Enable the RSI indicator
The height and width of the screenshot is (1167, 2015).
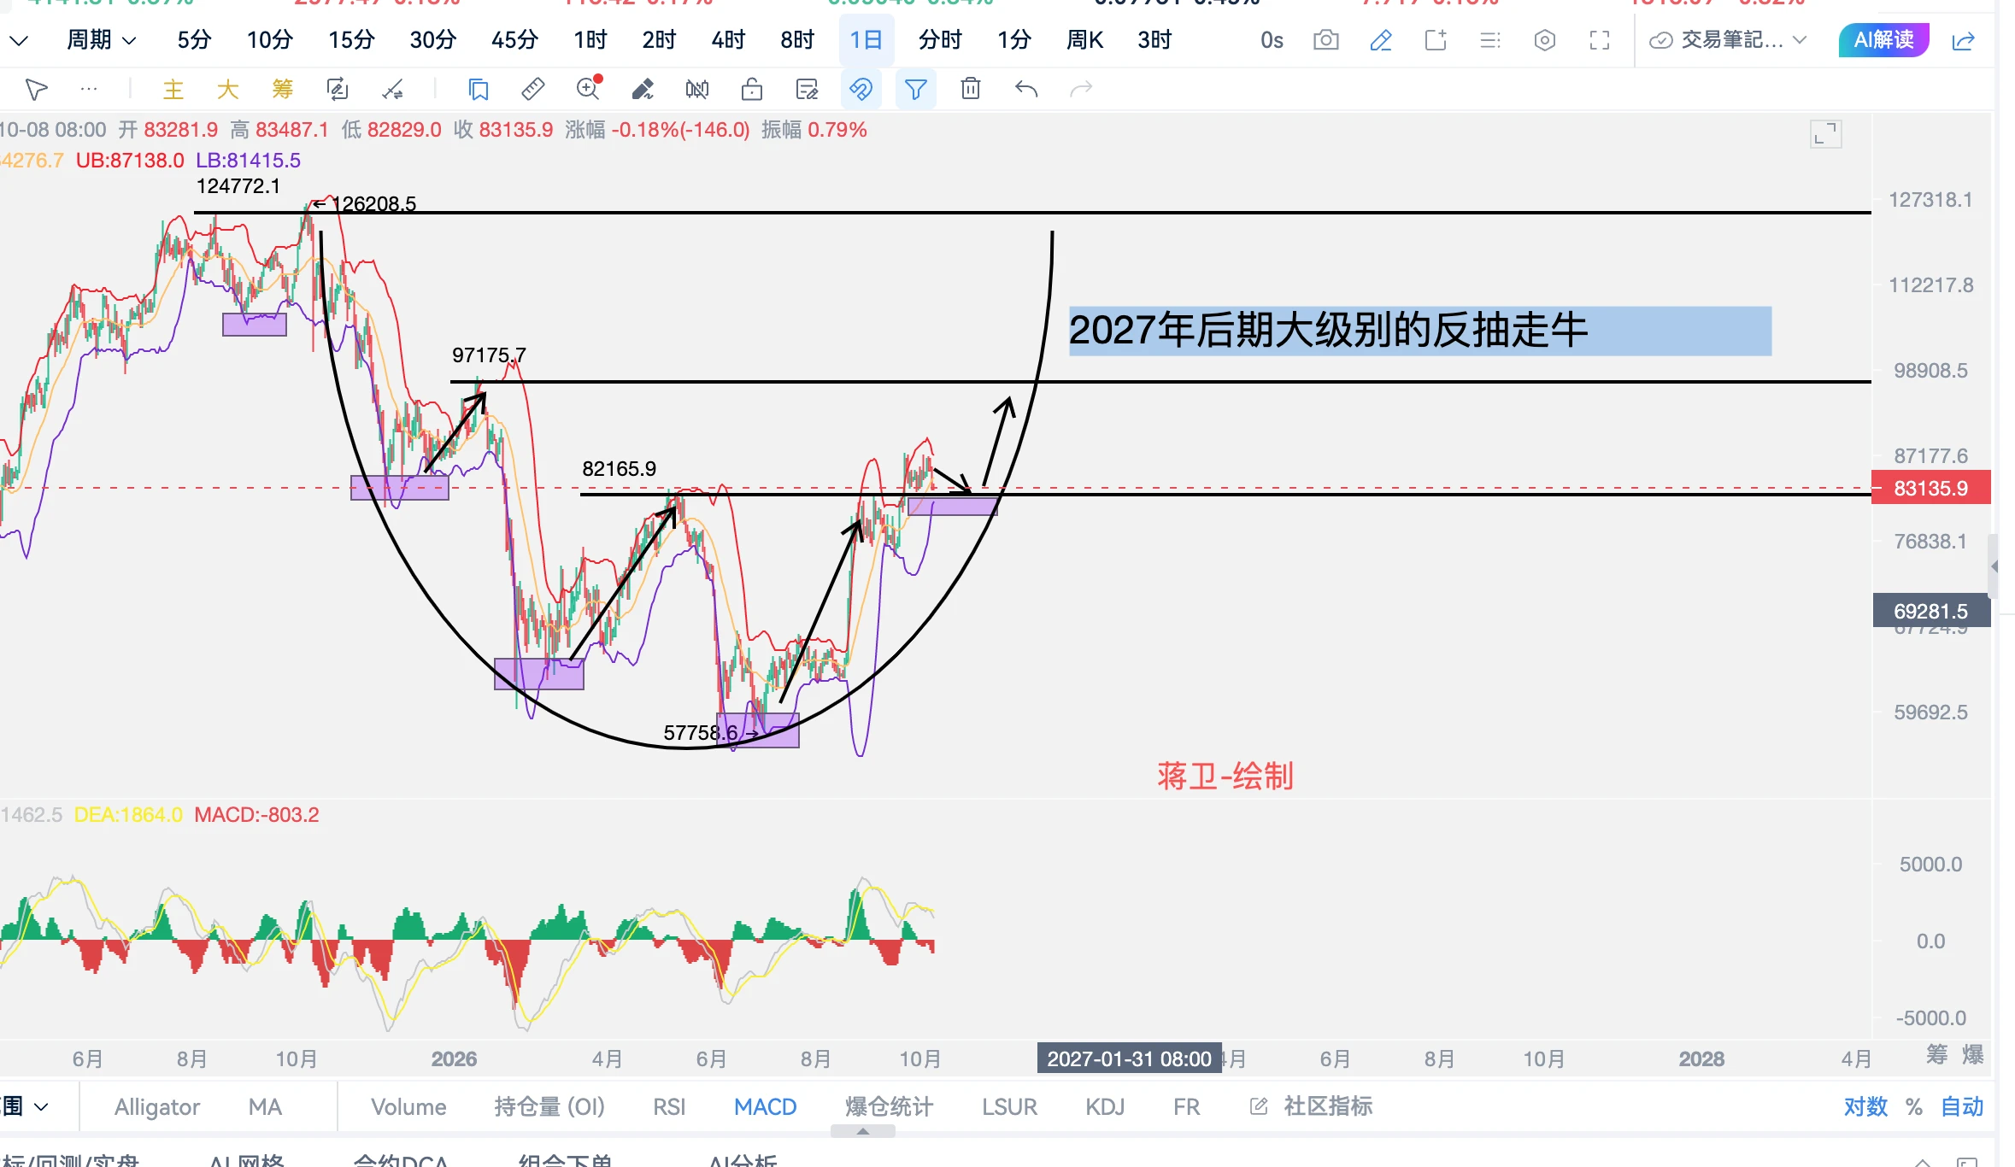click(x=669, y=1106)
